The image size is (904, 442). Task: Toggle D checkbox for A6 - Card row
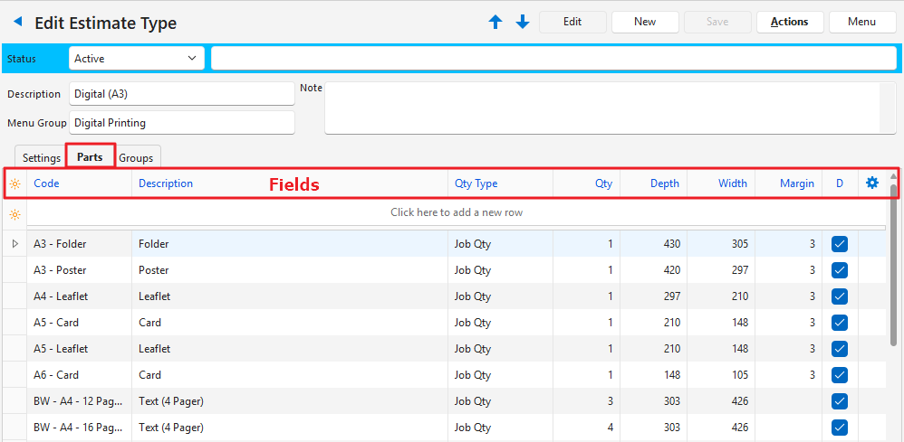coord(840,375)
